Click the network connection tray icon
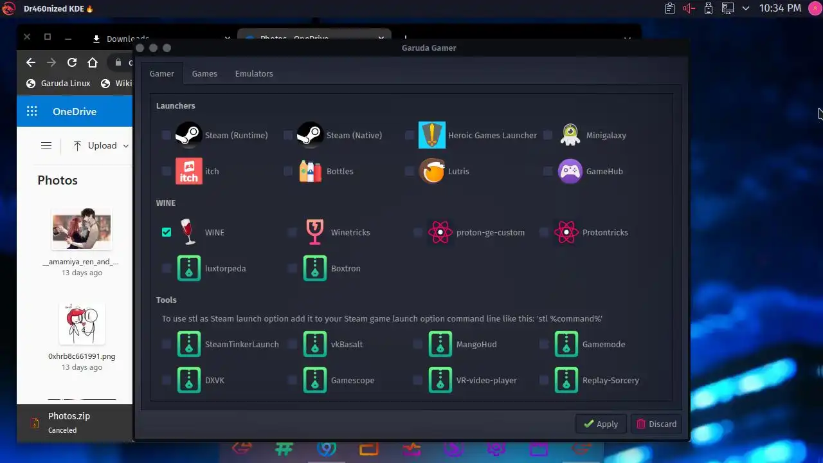This screenshot has height=463, width=823. pyautogui.click(x=727, y=8)
